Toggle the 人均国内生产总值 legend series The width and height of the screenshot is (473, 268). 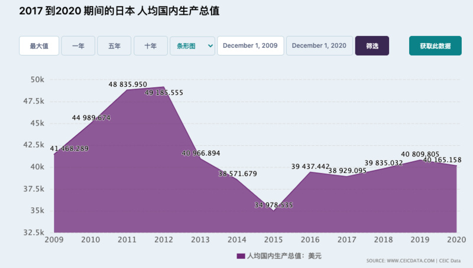pyautogui.click(x=279, y=256)
